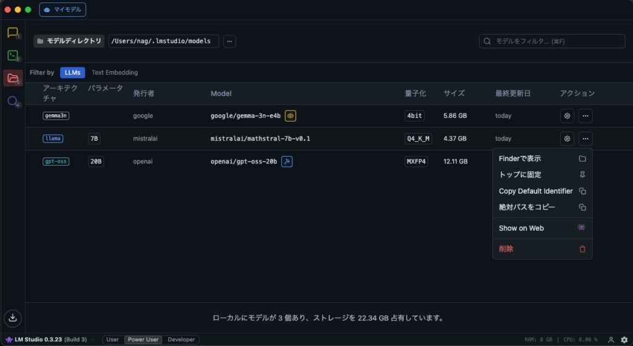The width and height of the screenshot is (633, 346).
Task: Click the folder icon beside Finderで表示
Action: (x=582, y=159)
